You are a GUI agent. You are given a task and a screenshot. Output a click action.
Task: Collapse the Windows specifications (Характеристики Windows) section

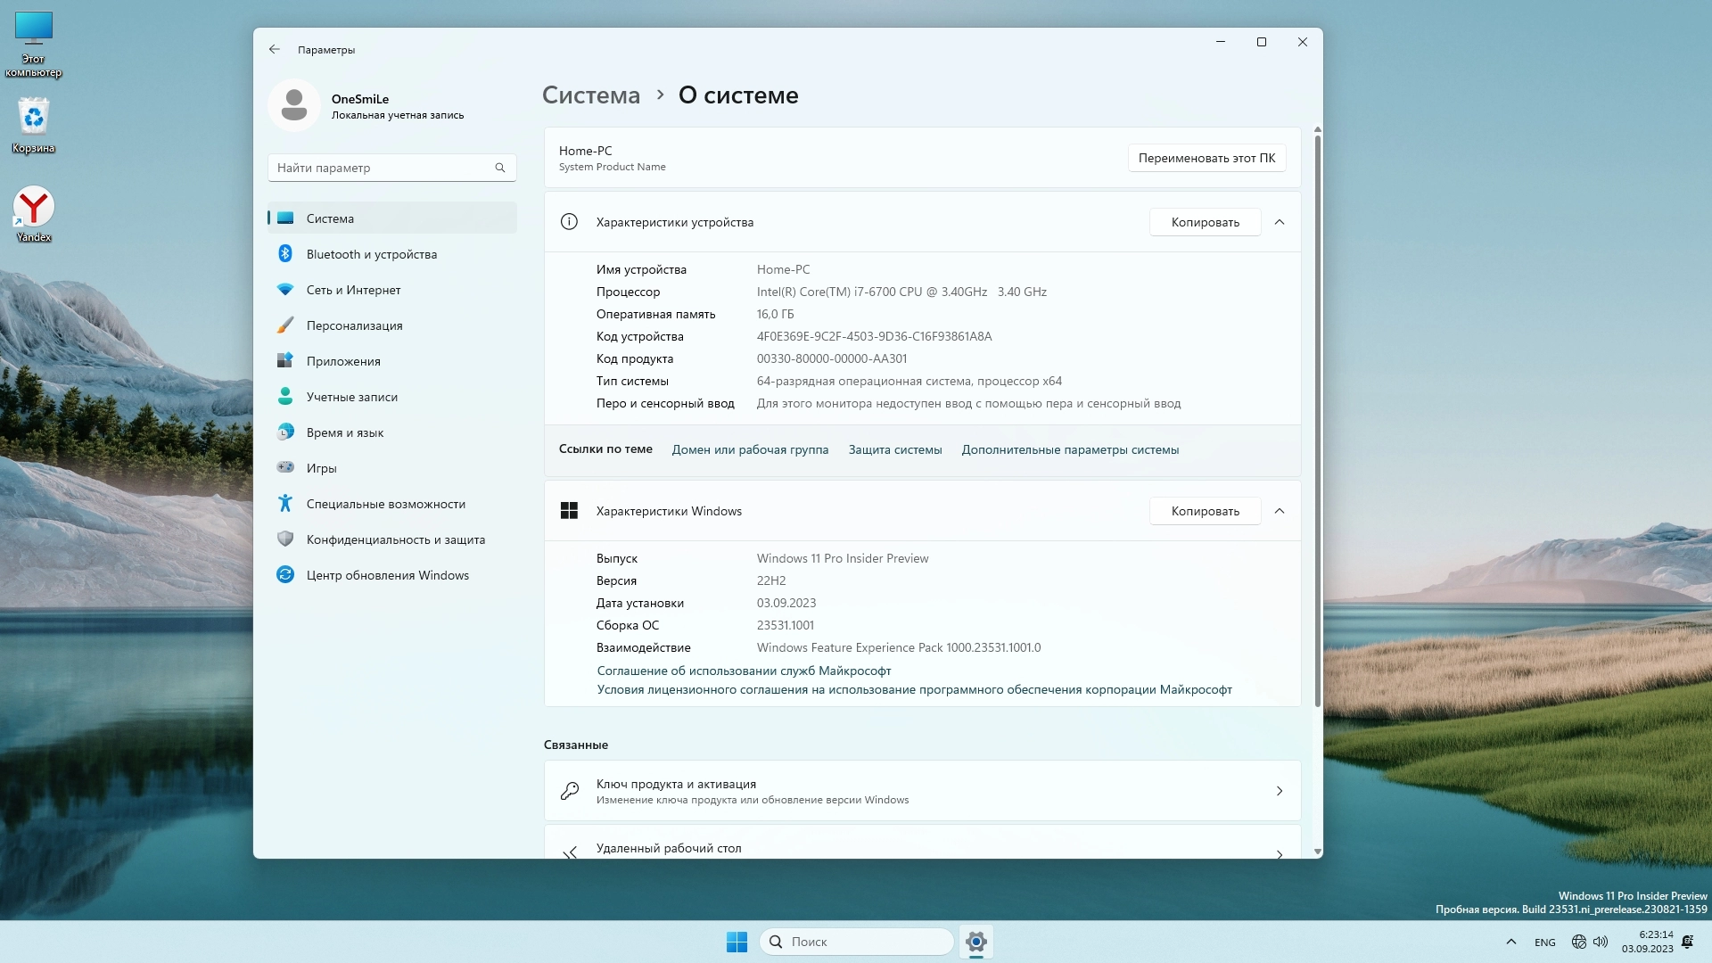coord(1280,511)
